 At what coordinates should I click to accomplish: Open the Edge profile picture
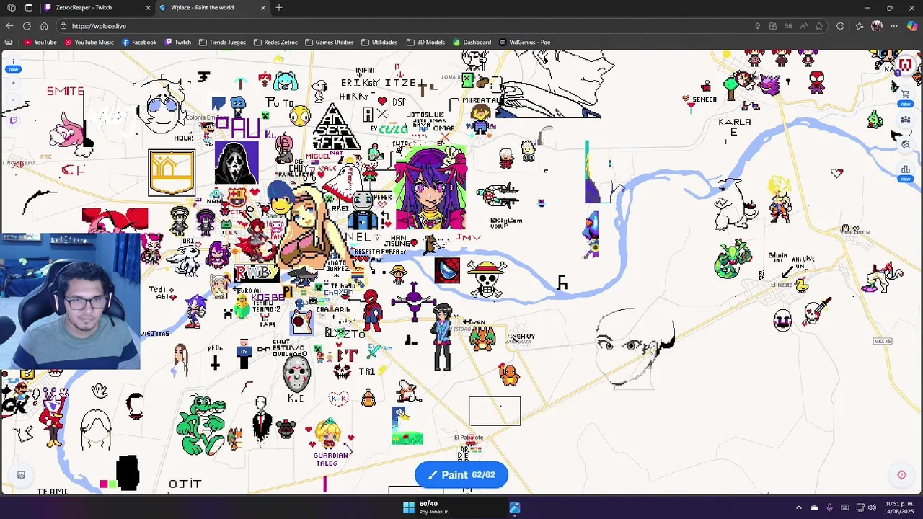coord(877,26)
